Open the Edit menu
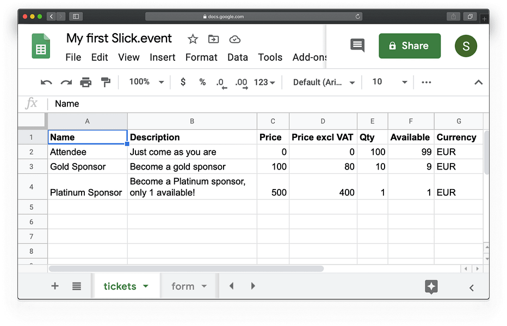The width and height of the screenshot is (507, 326). (99, 57)
